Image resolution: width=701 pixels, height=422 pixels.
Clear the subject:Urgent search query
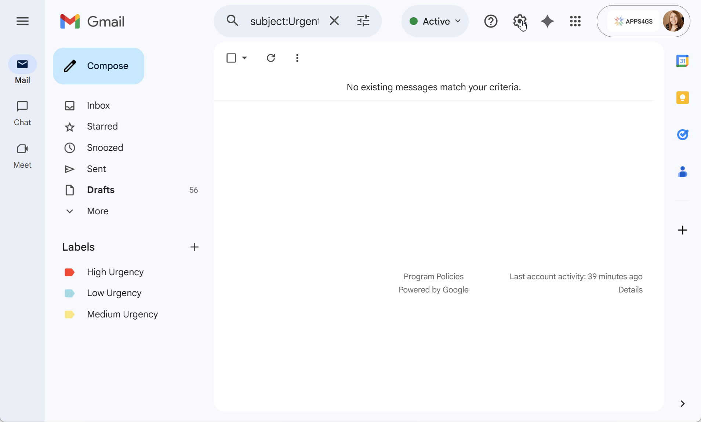[334, 21]
